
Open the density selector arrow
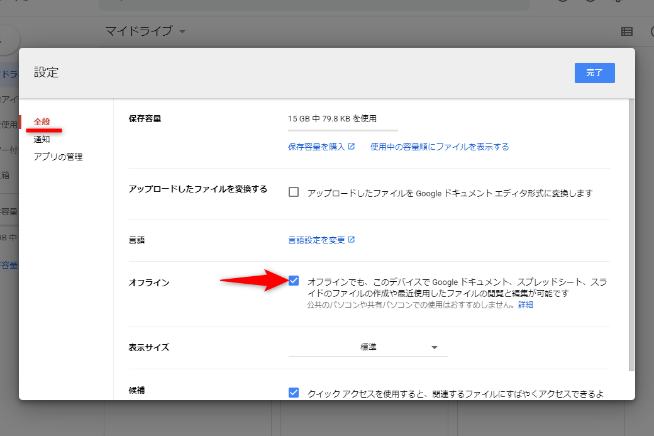click(x=434, y=346)
